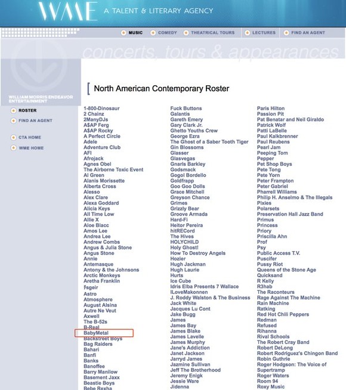Open the top Find An Agent tab

tap(308, 33)
